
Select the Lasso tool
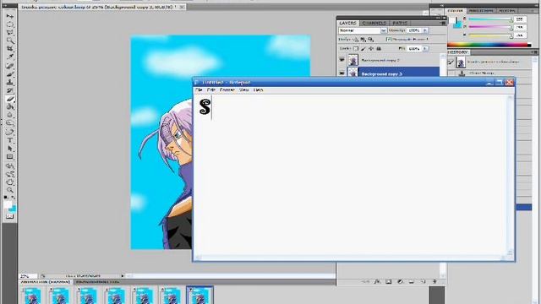click(x=10, y=33)
